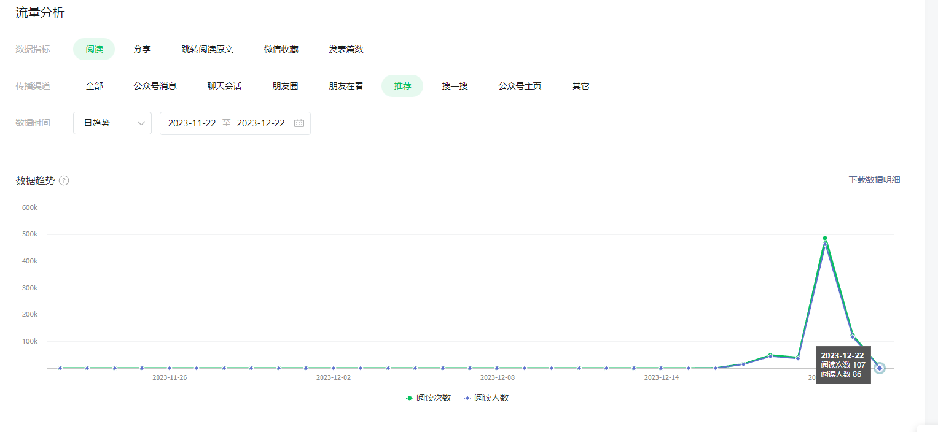Click start date 2023-11-22 field
The height and width of the screenshot is (432, 938).
click(192, 123)
